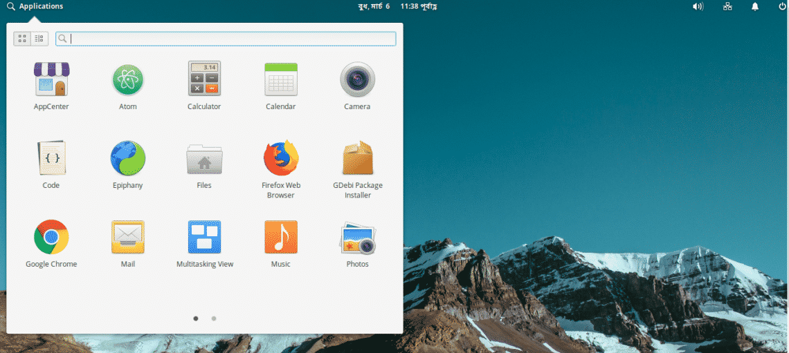
Task: Click the volume indicator in top panel
Action: click(x=698, y=6)
